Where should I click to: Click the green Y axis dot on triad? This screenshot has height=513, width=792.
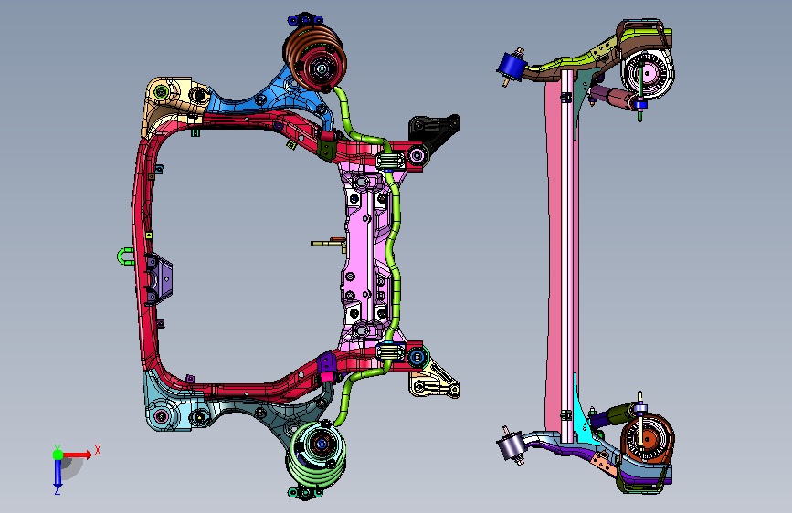coord(58,455)
